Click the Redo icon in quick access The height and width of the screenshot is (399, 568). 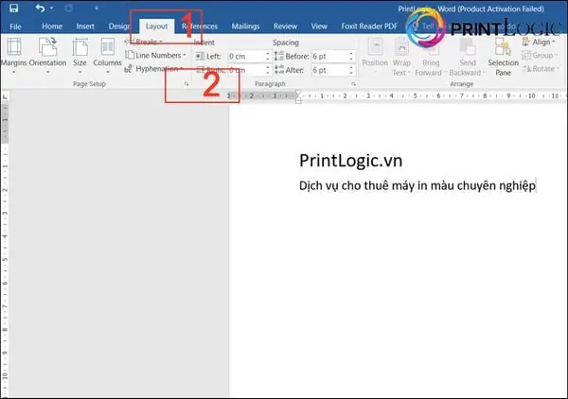coord(69,8)
